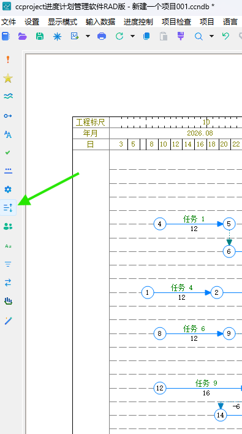Select node 8 in the network diagram
Screen dimensions: 242x434
tap(160, 334)
